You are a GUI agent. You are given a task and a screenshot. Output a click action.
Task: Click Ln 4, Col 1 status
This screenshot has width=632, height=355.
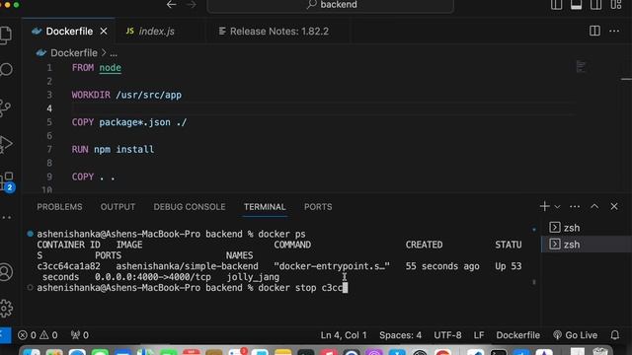344,335
